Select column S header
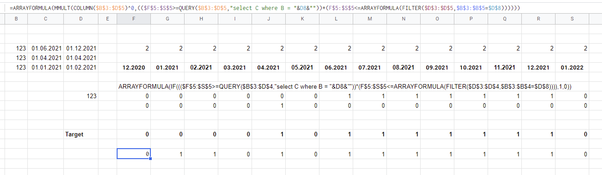This screenshot has width=602, height=175. (572, 19)
